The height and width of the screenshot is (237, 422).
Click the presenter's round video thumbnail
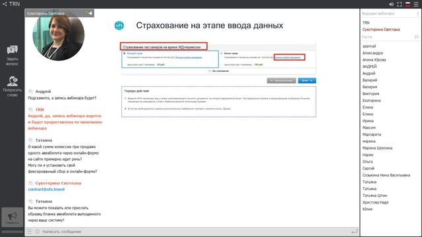tap(59, 35)
